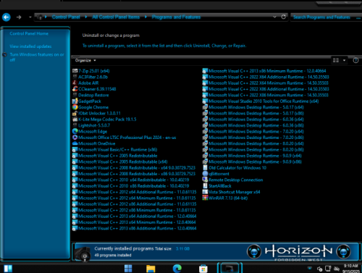Click Control Panel in the breadcrumb
362x273 pixels.
click(66, 17)
